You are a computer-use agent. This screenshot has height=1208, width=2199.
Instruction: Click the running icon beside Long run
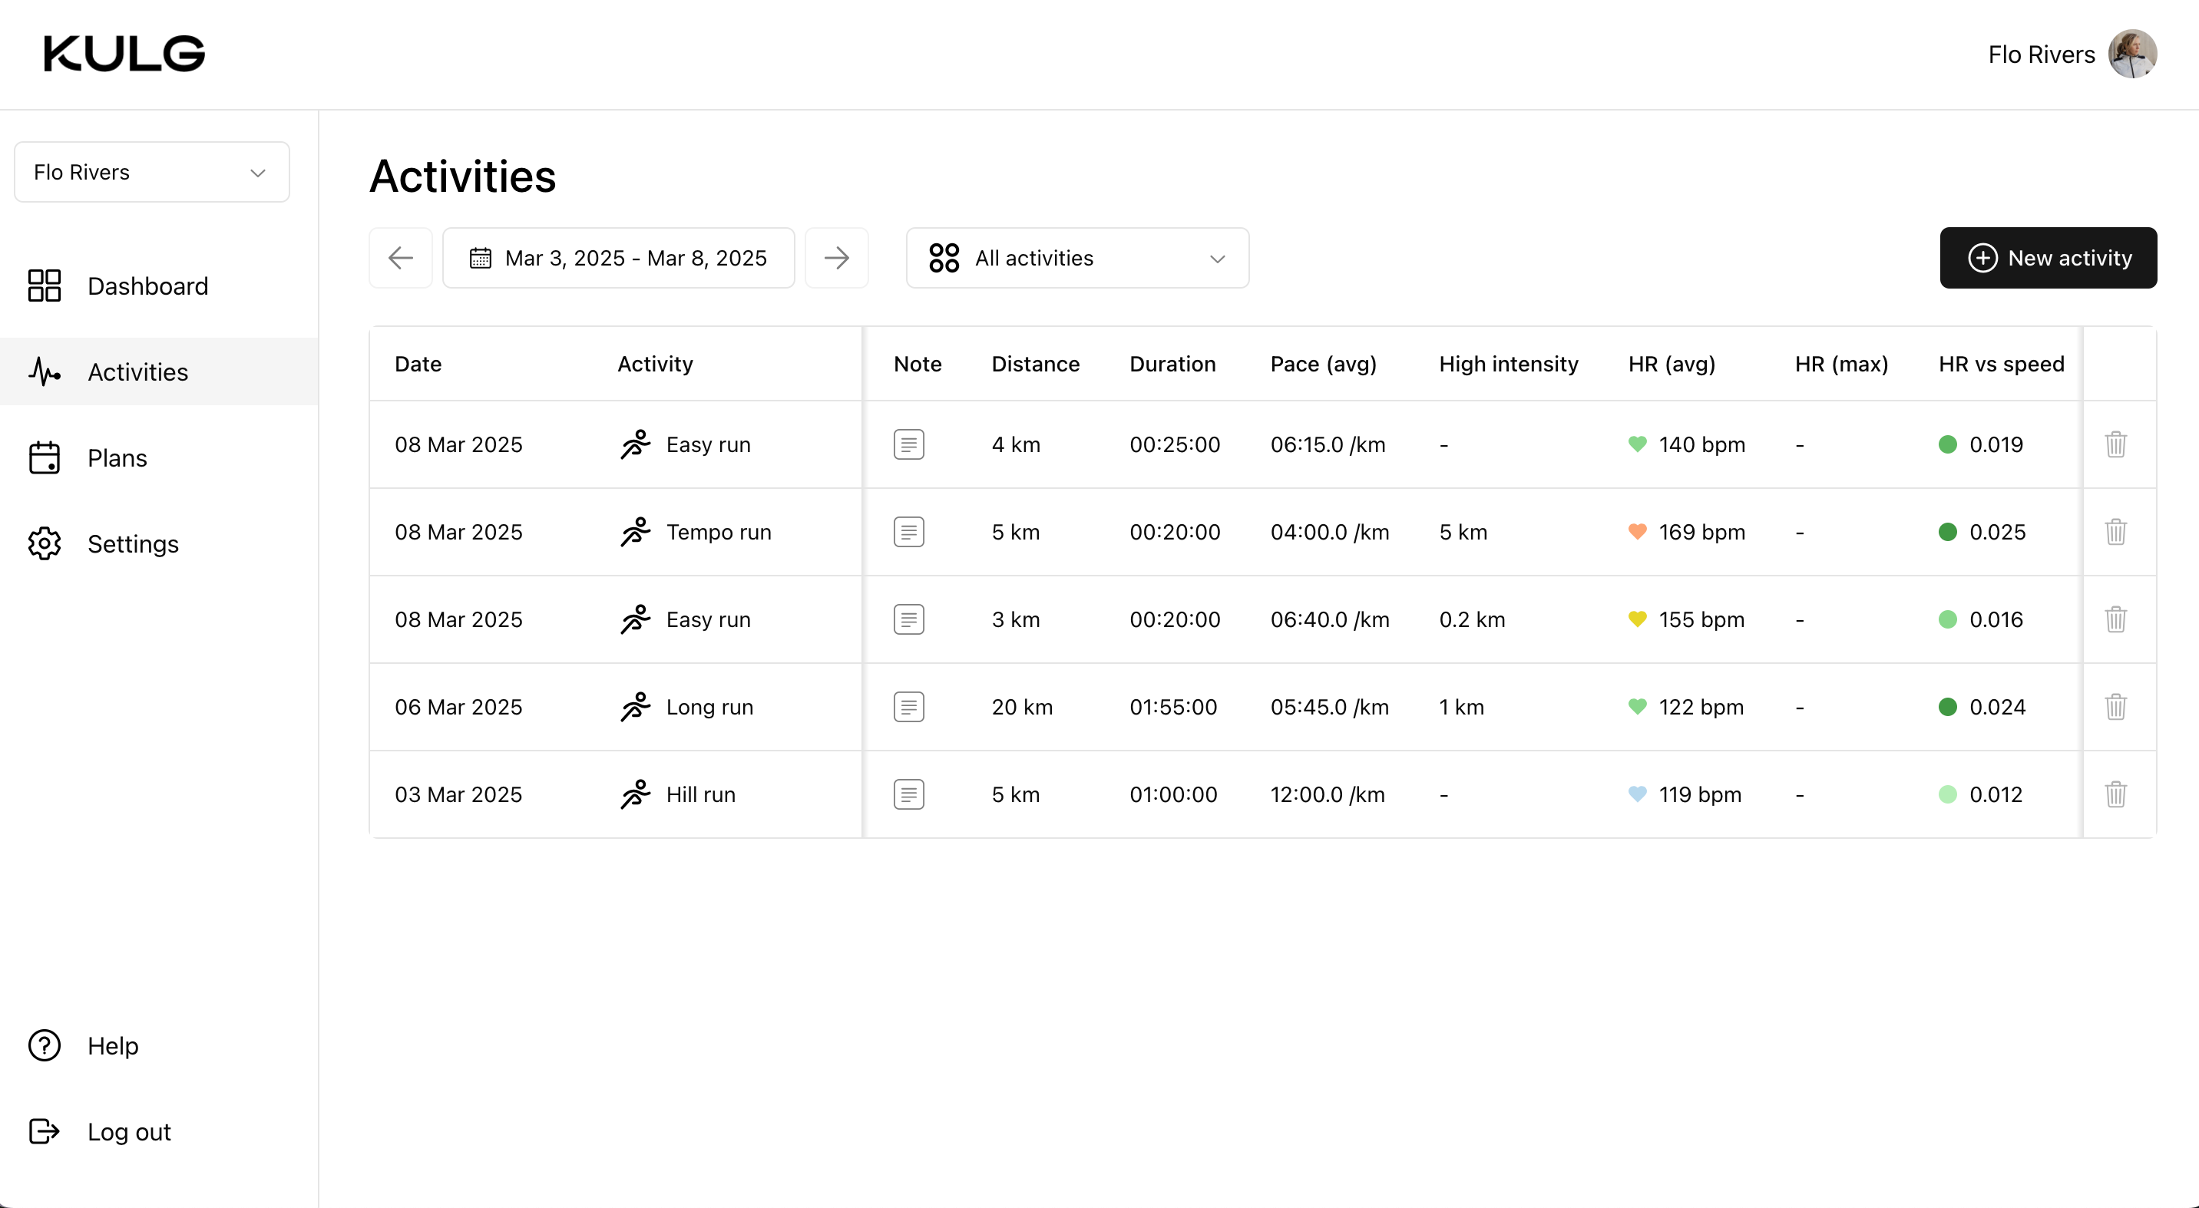pyautogui.click(x=636, y=706)
